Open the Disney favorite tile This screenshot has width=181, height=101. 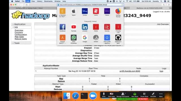[85, 11]
